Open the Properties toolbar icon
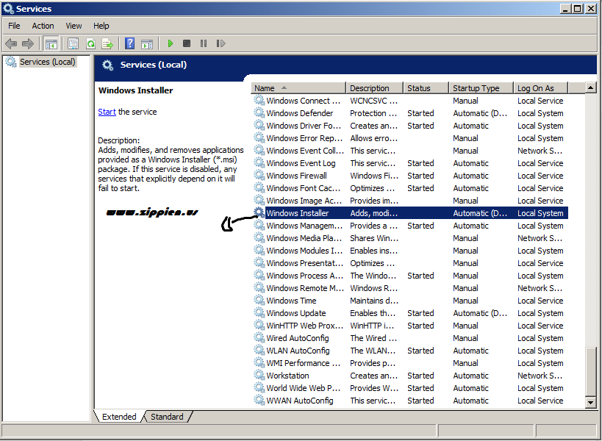602x441 pixels. tap(73, 44)
